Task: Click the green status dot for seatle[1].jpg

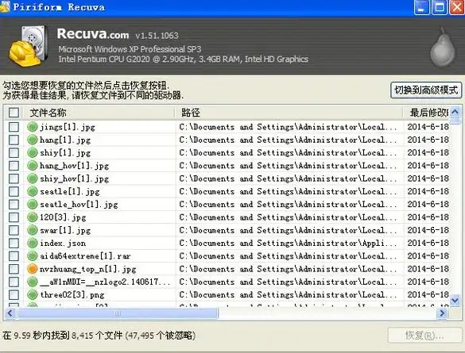Action: tap(33, 191)
